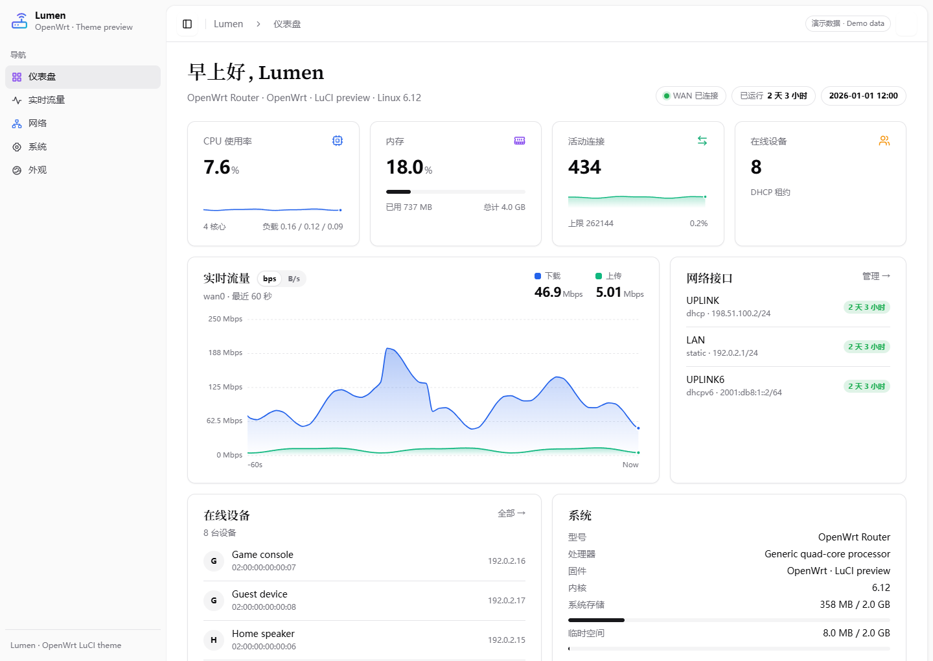The width and height of the screenshot is (933, 661).
Task: Switch traffic units to bps
Action: point(270,279)
